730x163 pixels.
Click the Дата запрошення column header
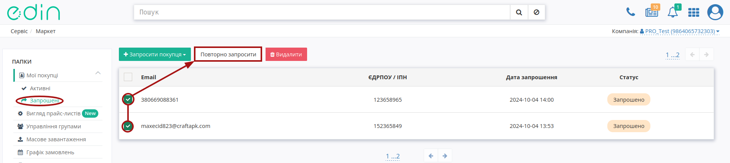click(x=531, y=77)
